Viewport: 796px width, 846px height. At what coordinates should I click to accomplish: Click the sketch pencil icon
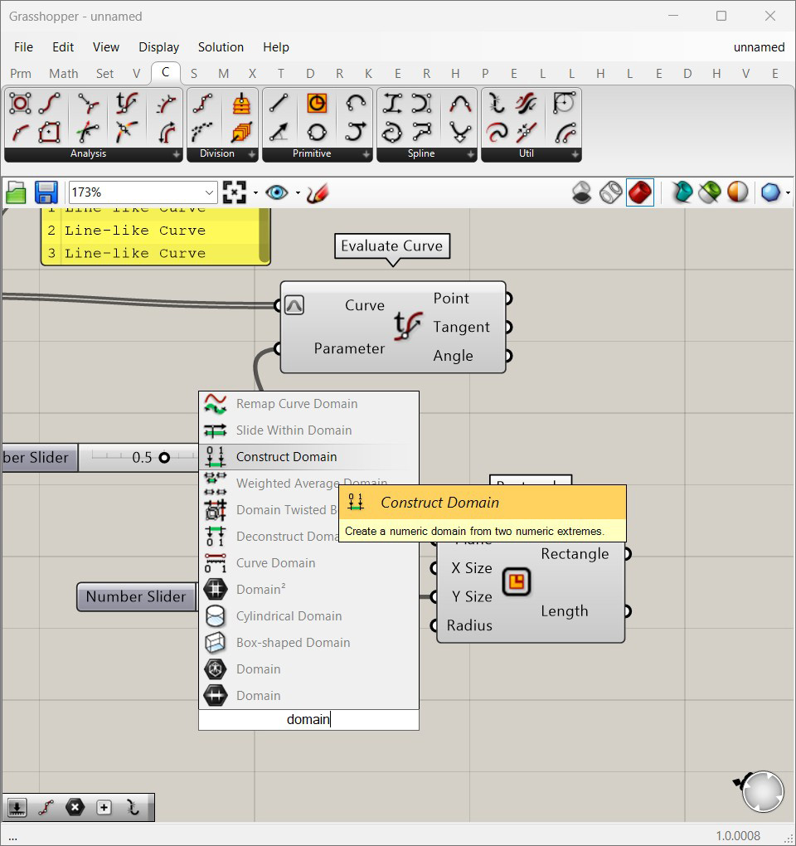pos(317,193)
